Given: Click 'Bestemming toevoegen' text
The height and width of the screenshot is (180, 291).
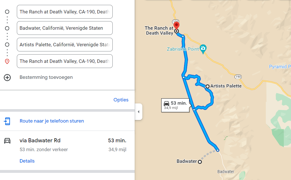Looking at the screenshot, I should click(46, 77).
